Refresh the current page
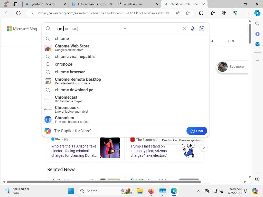 (18, 13)
